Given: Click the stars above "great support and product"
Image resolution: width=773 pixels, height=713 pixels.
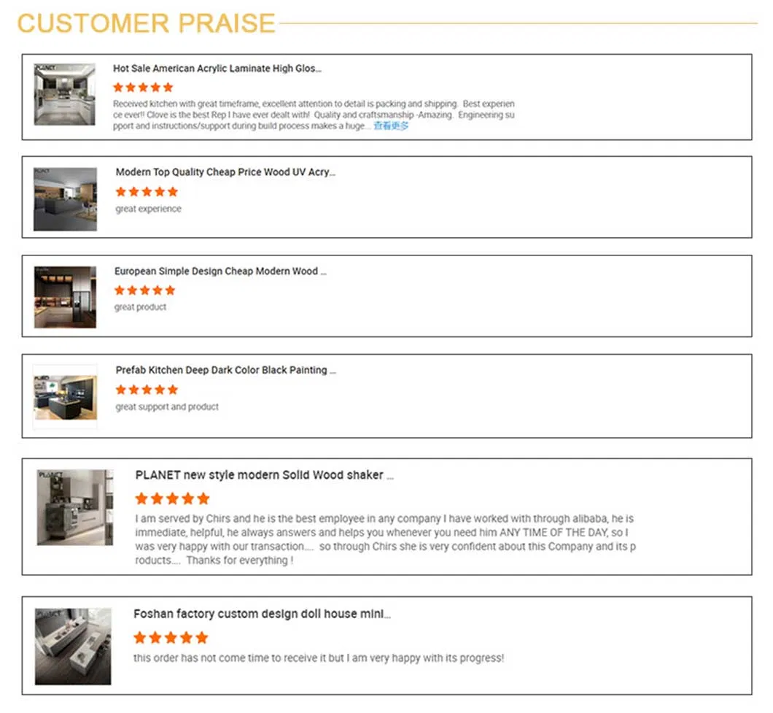Looking at the screenshot, I should pos(147,390).
